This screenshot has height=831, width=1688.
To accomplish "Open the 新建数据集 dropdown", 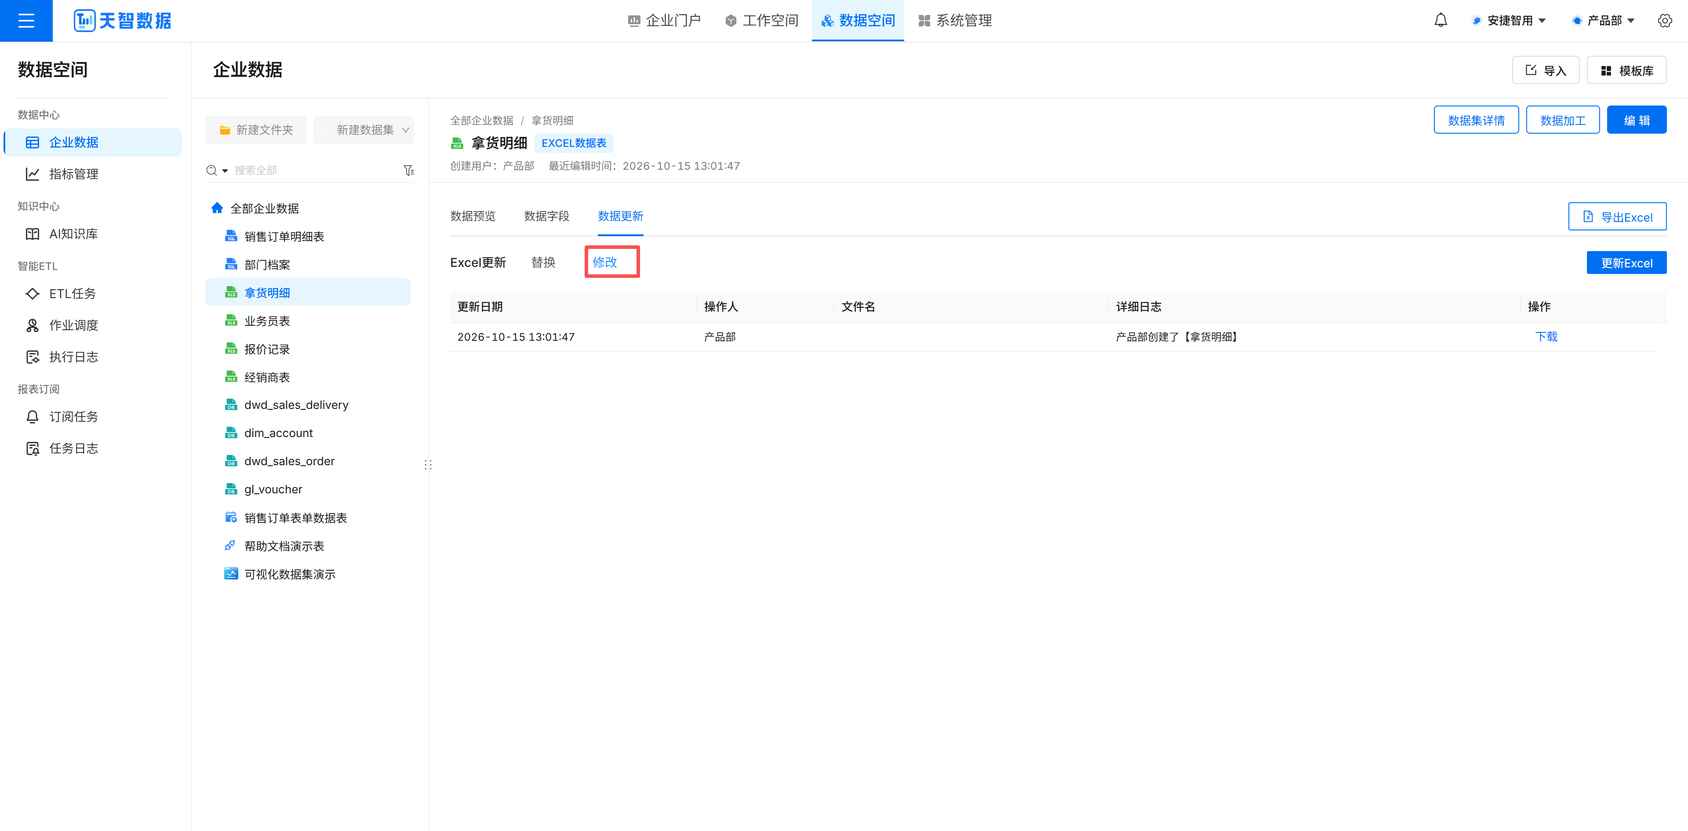I will click(x=364, y=130).
